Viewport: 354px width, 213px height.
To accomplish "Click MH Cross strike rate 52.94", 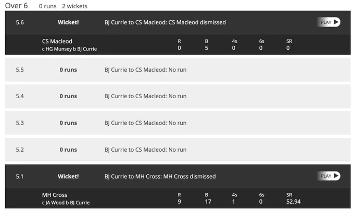I will click(x=293, y=202).
